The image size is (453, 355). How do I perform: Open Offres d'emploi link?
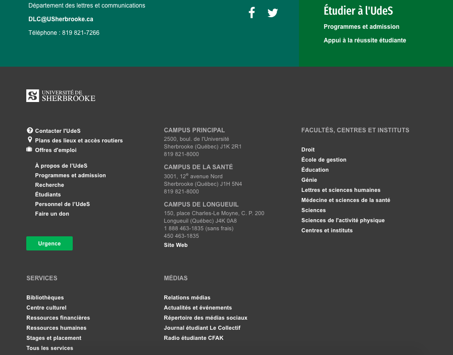56,150
